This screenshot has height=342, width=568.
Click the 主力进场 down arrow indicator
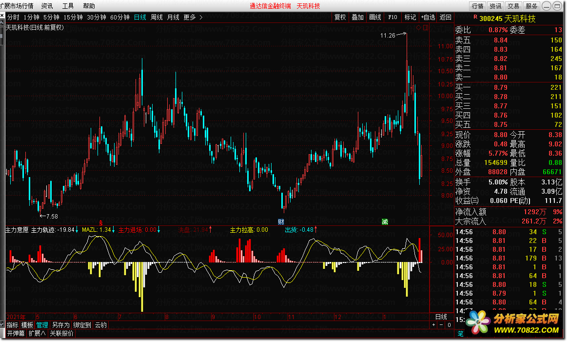158,230
